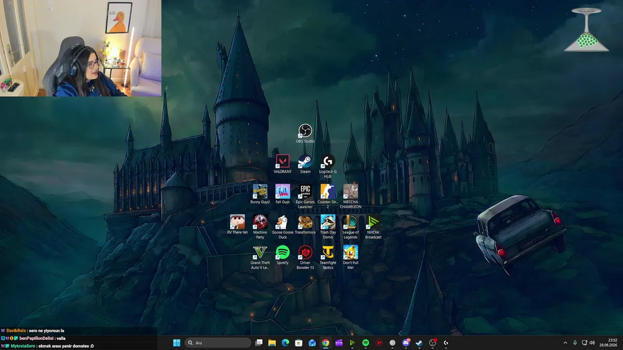Launch Microsoft Edge from the taskbar
The width and height of the screenshot is (623, 350).
(286, 343)
